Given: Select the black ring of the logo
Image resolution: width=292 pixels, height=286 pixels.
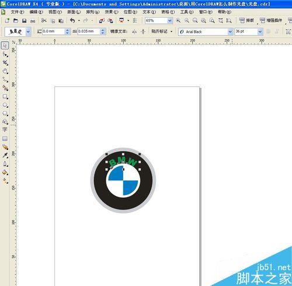Looking at the screenshot, I should 123,204.
